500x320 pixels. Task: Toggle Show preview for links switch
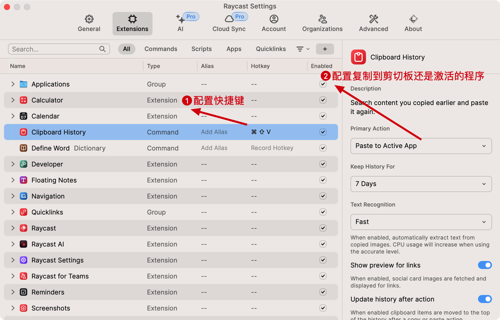pos(484,265)
